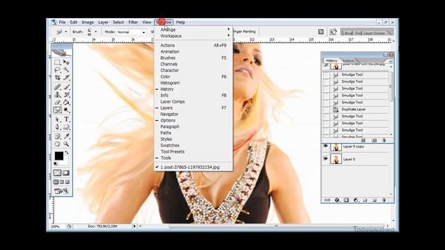Image resolution: width=445 pixels, height=250 pixels.
Task: Toggle History panel from Window menu
Action: pos(193,89)
